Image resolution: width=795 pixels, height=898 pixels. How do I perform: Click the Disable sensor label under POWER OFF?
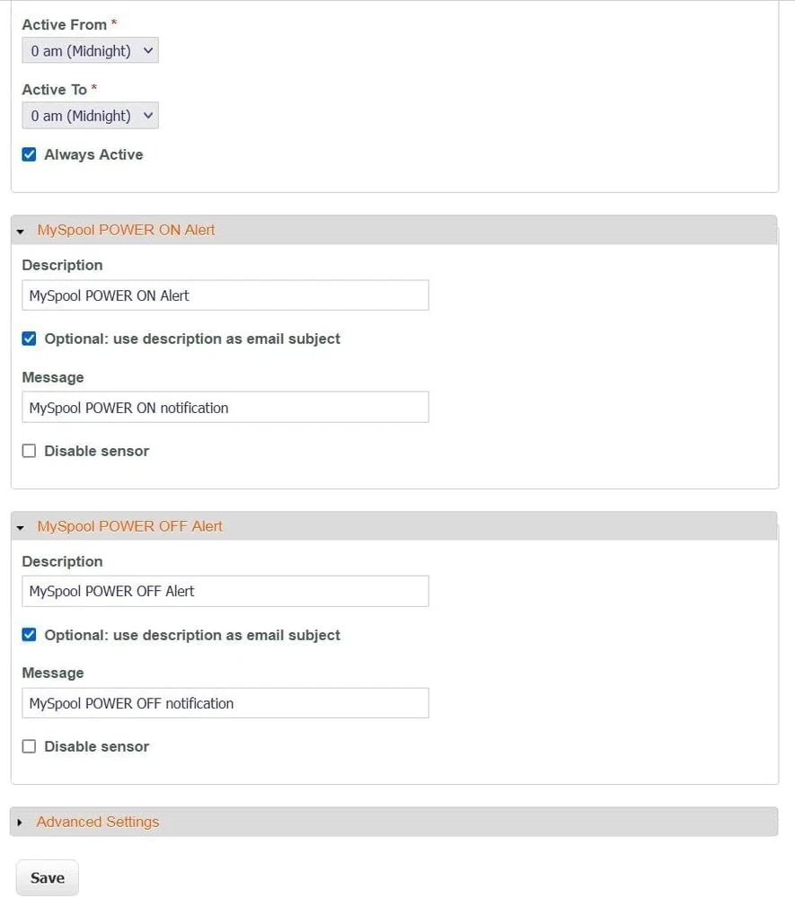pyautogui.click(x=96, y=746)
